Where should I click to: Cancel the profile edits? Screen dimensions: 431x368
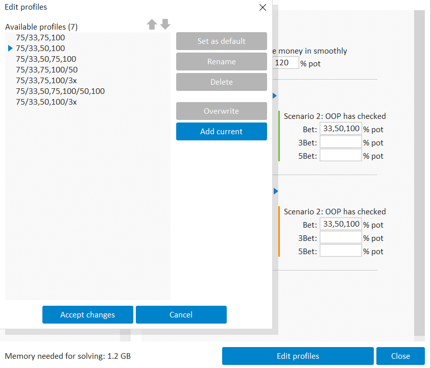[181, 315]
